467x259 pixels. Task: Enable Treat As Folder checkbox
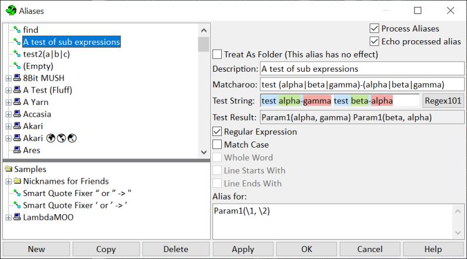[x=217, y=54]
